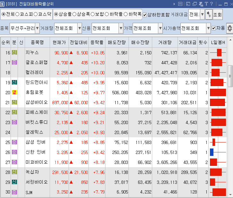Select the 하락률 radio button
Viewport: 233px width, 198px height.
point(107,14)
